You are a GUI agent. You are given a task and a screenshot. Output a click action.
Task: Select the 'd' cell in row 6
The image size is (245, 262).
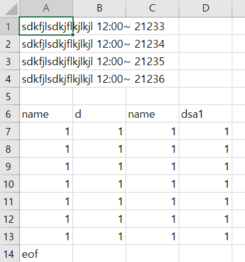point(100,113)
